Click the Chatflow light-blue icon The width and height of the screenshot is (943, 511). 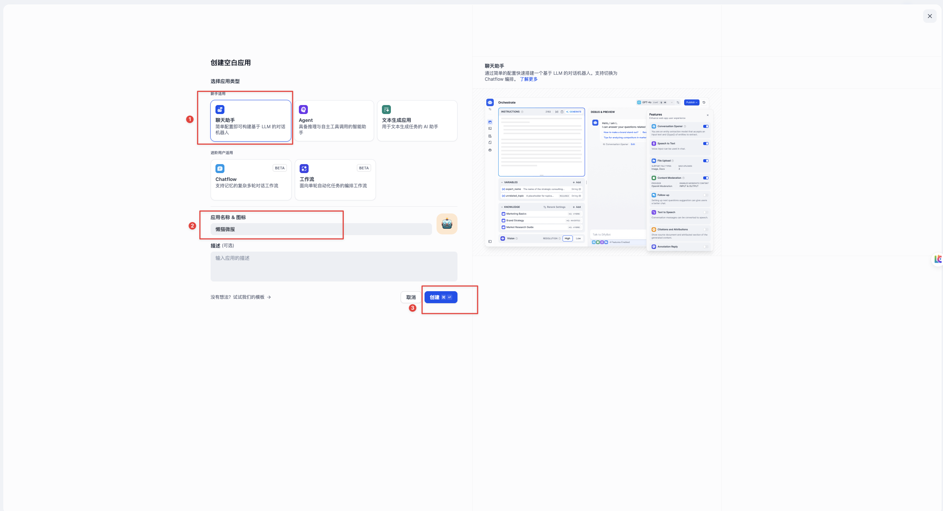(220, 169)
